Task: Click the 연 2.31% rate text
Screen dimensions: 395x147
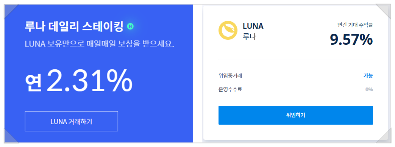Action: pyautogui.click(x=78, y=81)
